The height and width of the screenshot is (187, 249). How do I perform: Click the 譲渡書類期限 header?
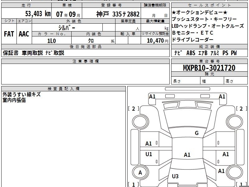[x=155, y=5]
